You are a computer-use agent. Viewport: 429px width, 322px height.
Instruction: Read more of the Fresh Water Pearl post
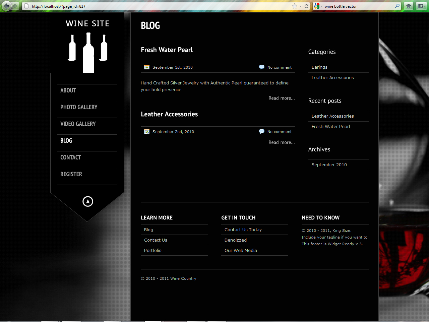[282, 98]
